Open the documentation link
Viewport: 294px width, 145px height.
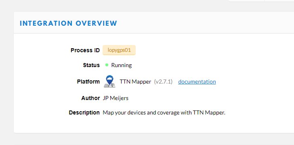(197, 82)
